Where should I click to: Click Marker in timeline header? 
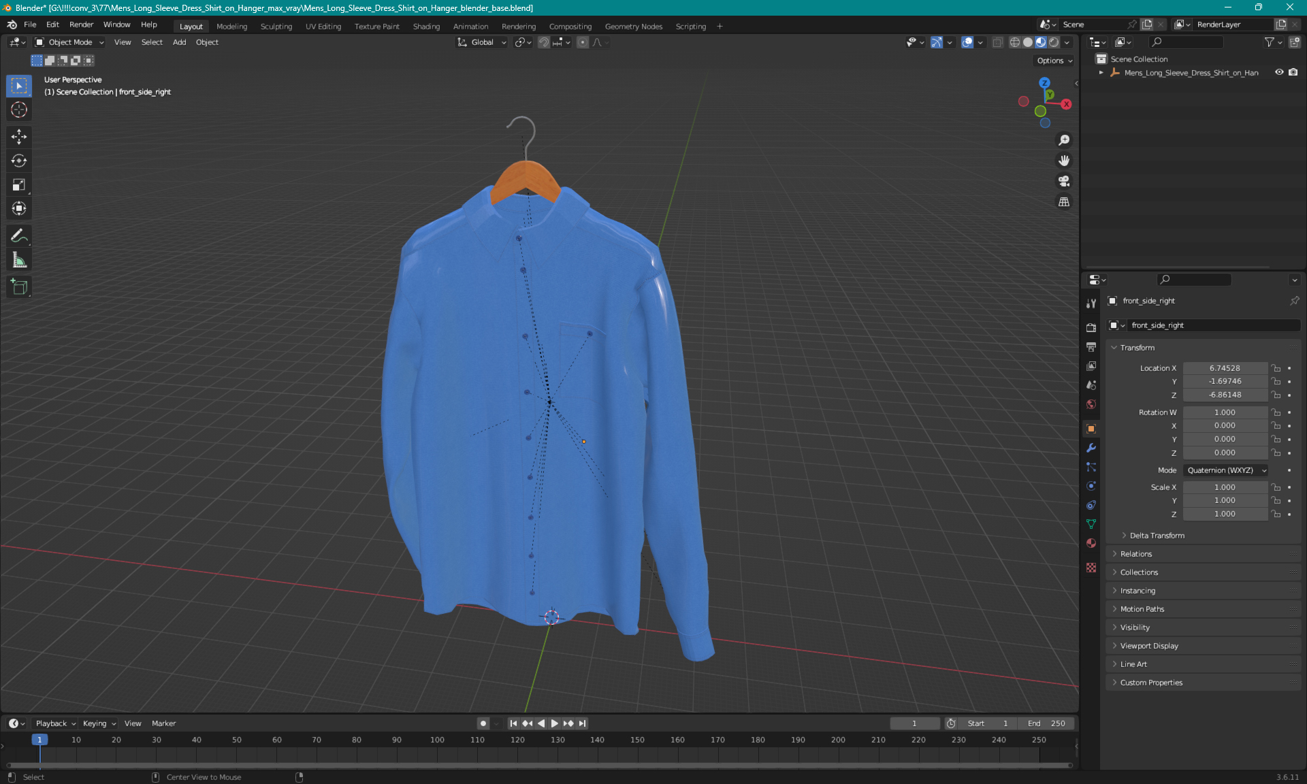(163, 723)
